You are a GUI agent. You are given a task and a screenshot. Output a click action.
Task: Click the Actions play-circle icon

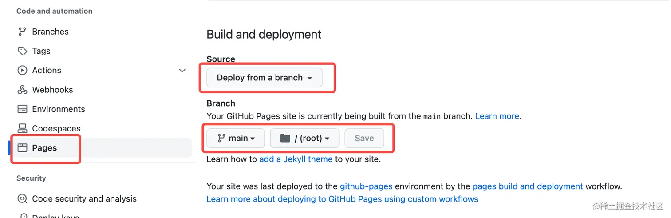pyautogui.click(x=22, y=70)
